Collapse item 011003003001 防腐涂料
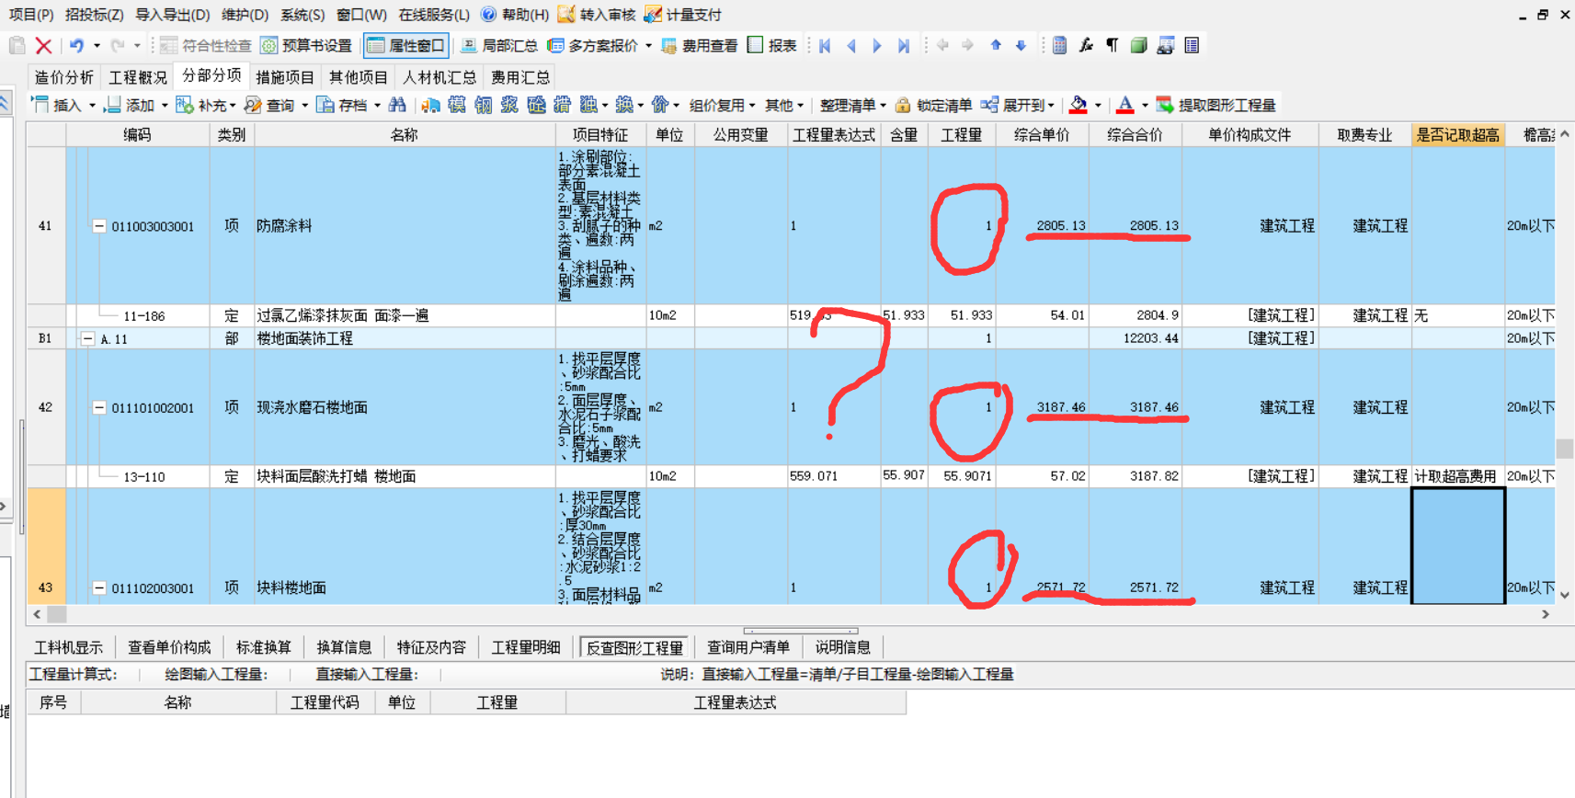 [99, 226]
